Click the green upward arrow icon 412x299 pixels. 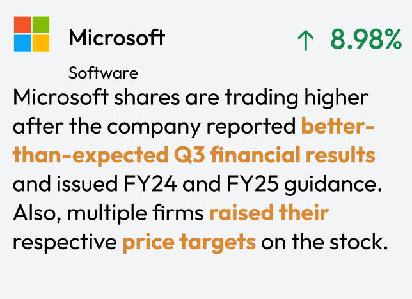point(306,41)
